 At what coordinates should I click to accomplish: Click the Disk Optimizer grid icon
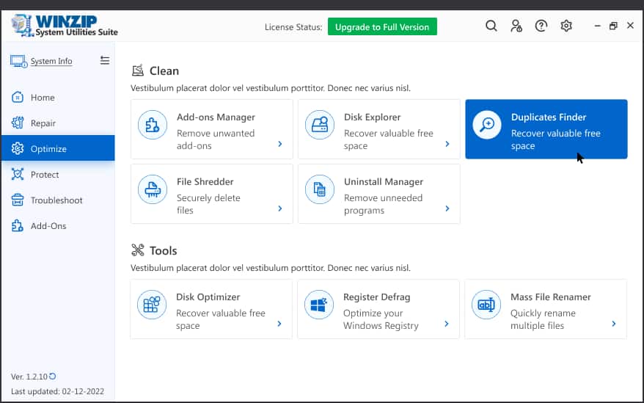point(152,305)
